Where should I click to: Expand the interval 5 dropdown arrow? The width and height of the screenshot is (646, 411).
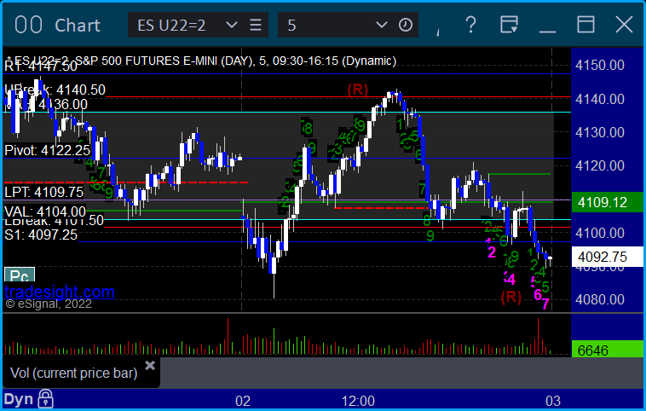click(x=382, y=25)
